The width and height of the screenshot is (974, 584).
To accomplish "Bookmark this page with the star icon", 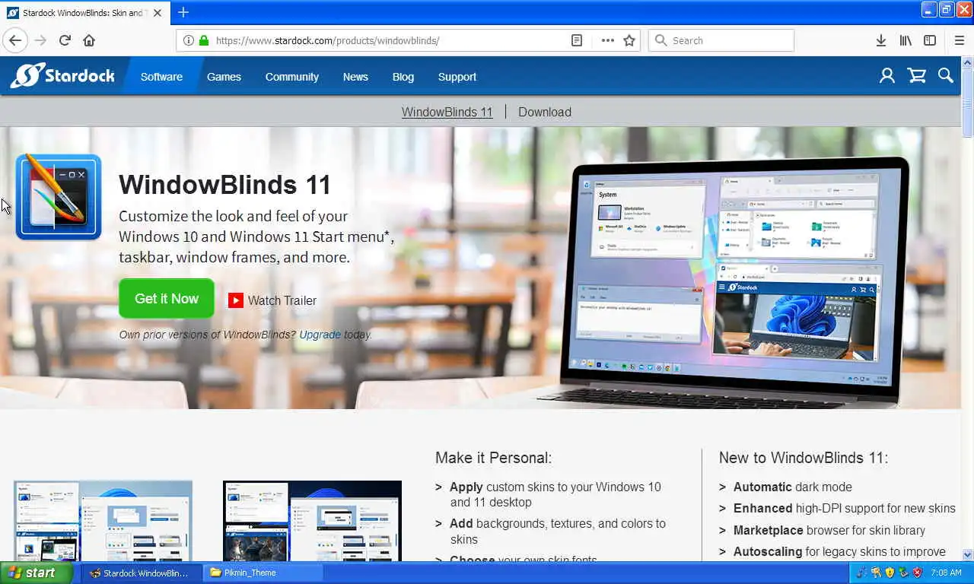I will click(x=629, y=40).
